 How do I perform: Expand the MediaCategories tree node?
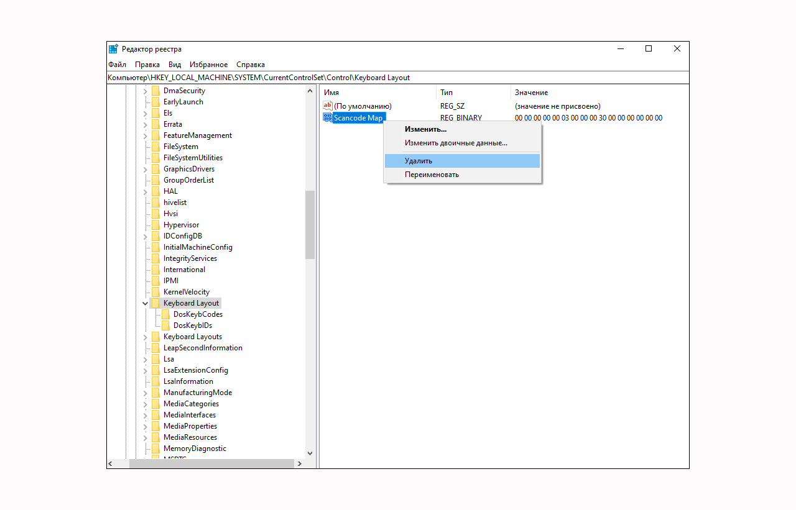[x=146, y=404]
